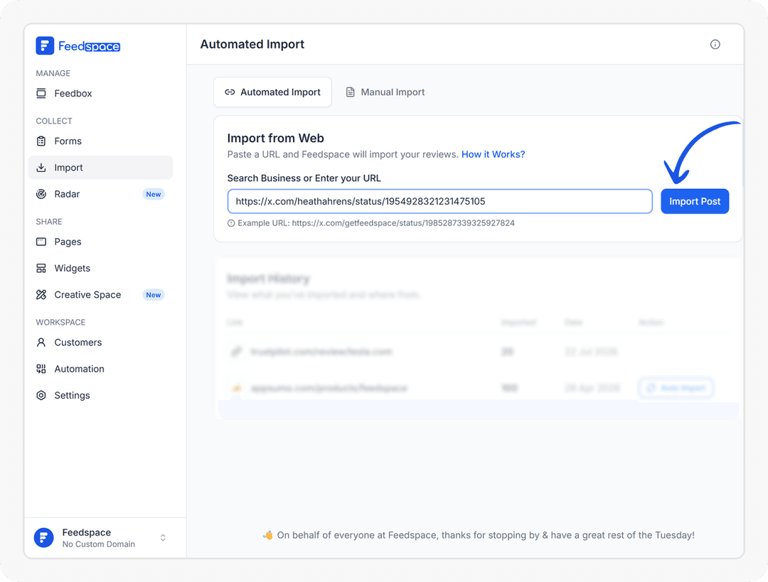Click the Feedbox monitor icon
Image resolution: width=768 pixels, height=582 pixels.
point(41,94)
